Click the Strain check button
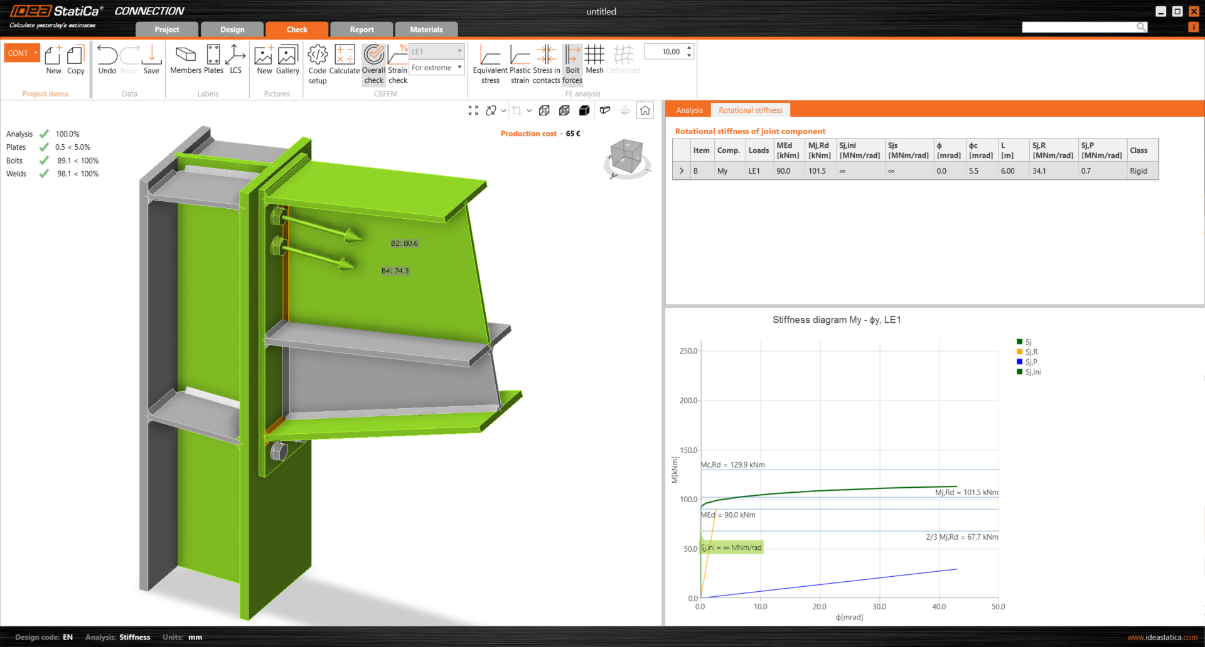This screenshot has height=647, width=1205. coord(398,63)
